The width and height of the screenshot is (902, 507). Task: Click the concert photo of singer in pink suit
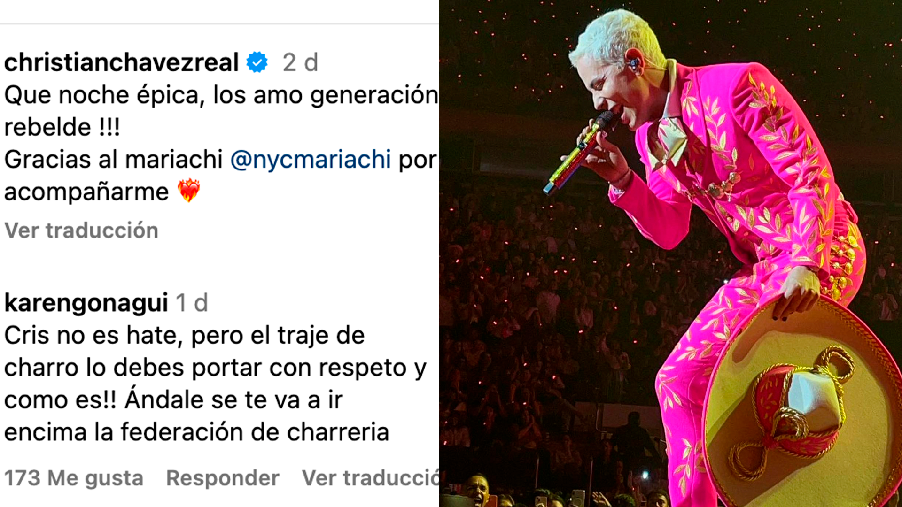coord(670,253)
